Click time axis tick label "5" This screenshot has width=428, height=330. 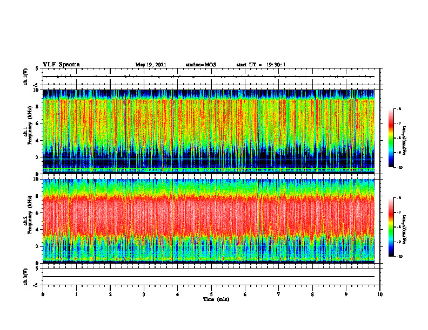(x=211, y=294)
